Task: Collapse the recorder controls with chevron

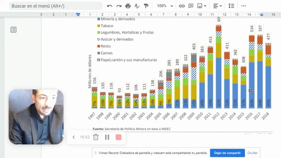Action: pyautogui.click(x=74, y=137)
